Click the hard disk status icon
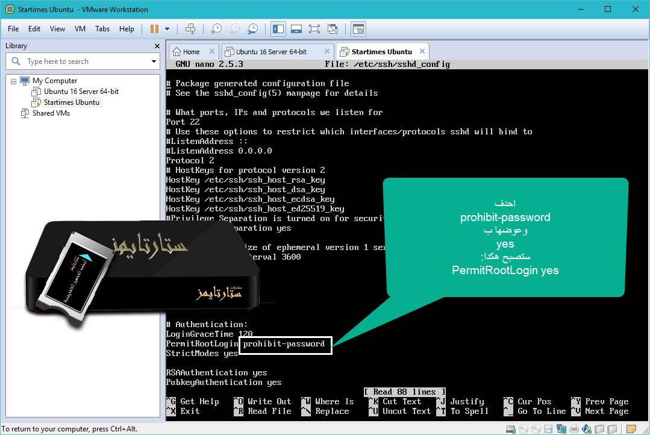Screen dimensions: 650x435 [511, 430]
